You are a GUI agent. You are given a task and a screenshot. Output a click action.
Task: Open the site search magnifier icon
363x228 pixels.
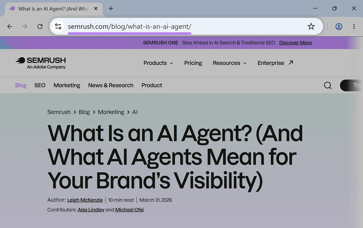point(328,86)
